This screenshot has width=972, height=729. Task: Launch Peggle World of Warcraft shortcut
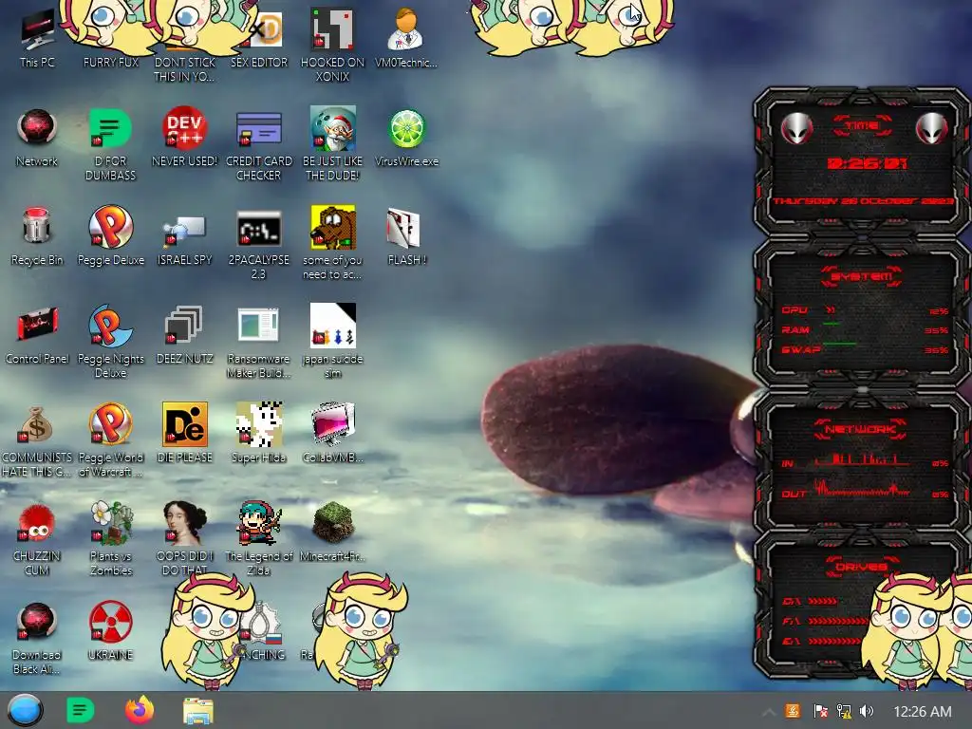(110, 440)
